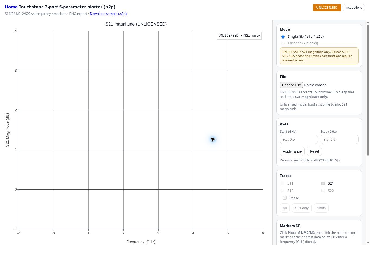This screenshot has width=370, height=254.
Task: Reset the axis range
Action: coord(314,151)
